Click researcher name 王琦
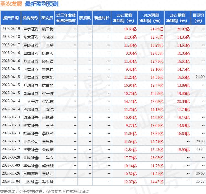The image size is (206, 194). tap(50, 45)
